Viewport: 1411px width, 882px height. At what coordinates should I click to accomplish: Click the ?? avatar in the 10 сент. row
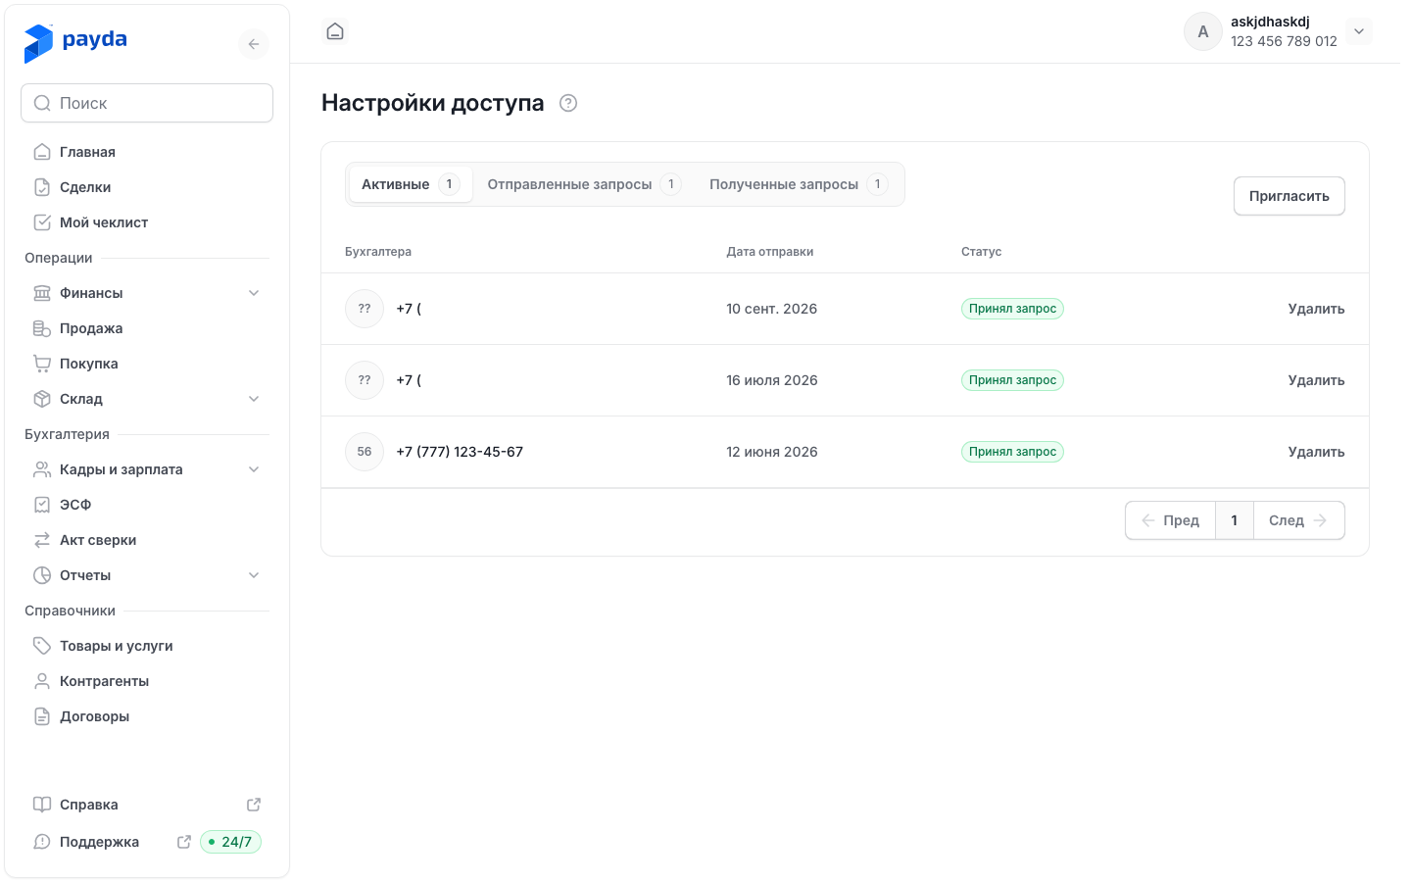365,309
